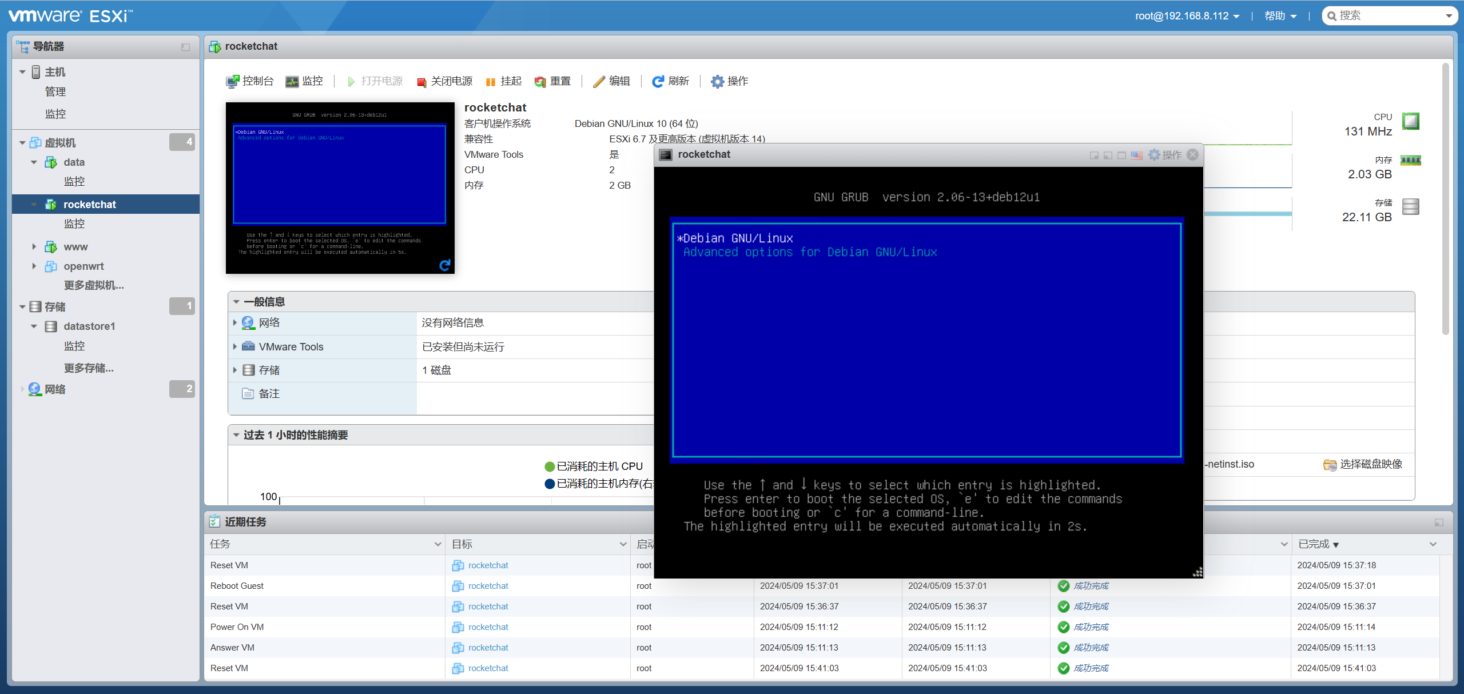Open the Help (帮助) menu
The height and width of the screenshot is (694, 1464).
(x=1280, y=16)
